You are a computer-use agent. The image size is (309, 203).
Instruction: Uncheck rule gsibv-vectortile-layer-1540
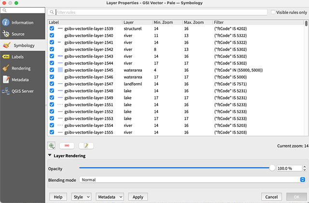pyautogui.click(x=52, y=35)
